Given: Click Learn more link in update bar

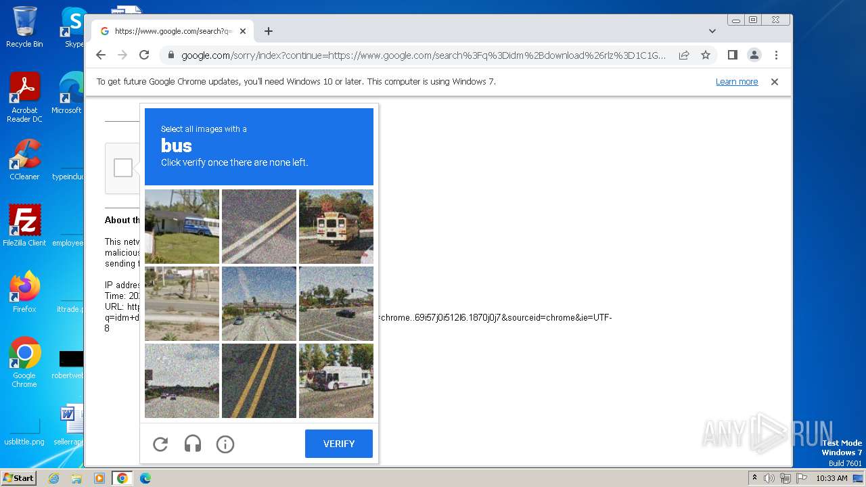Looking at the screenshot, I should 737,82.
